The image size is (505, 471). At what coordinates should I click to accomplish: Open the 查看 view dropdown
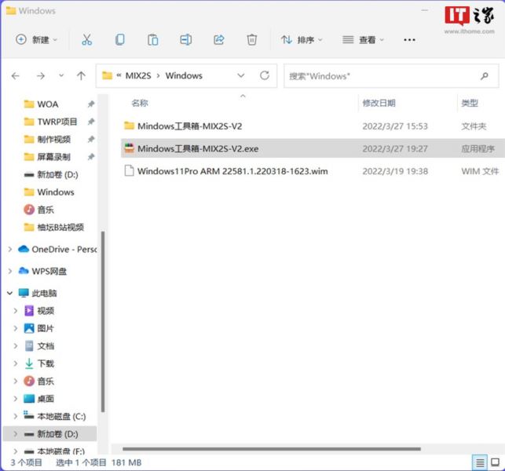363,40
